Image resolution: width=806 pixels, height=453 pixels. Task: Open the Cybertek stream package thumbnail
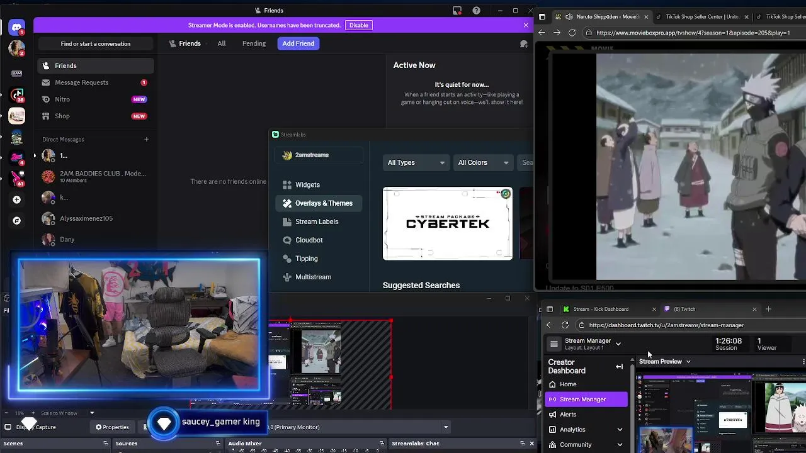pyautogui.click(x=448, y=223)
